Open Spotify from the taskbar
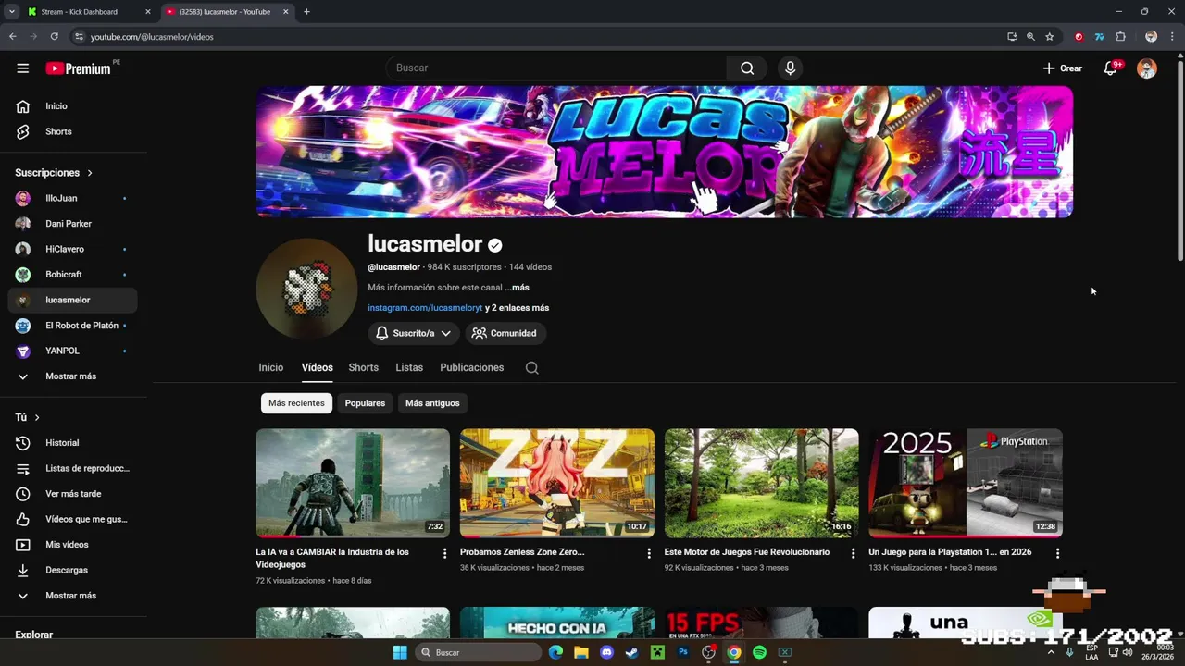Screen dimensions: 1185x666 click(x=759, y=652)
